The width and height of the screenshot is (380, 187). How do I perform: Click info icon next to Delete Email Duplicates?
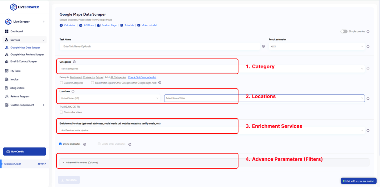(x=130, y=144)
